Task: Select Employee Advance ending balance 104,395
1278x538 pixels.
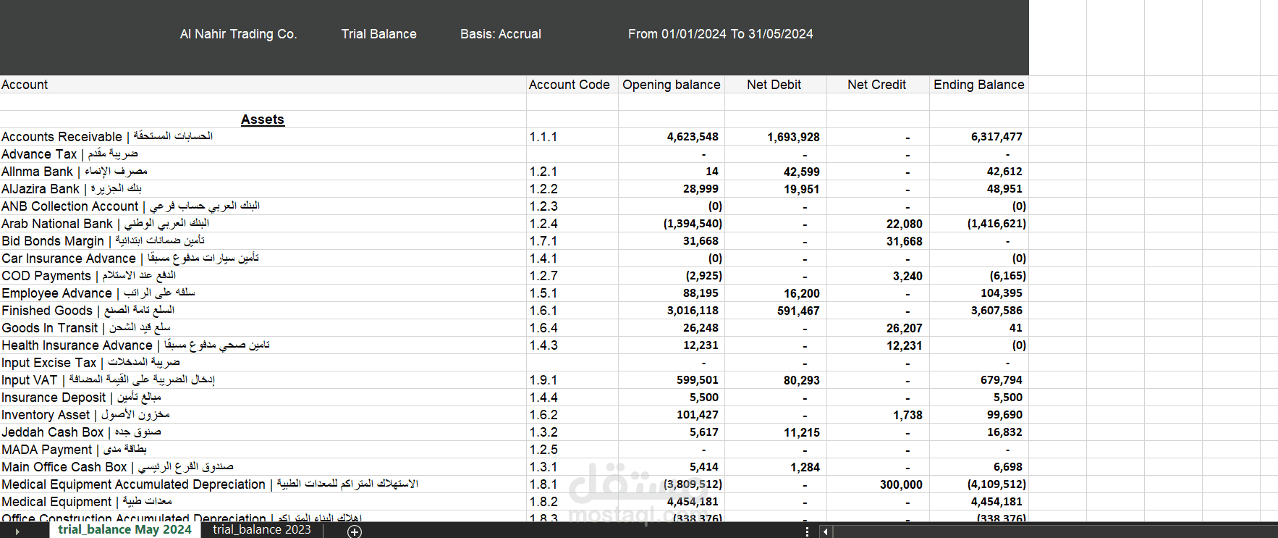Action: click(x=979, y=293)
